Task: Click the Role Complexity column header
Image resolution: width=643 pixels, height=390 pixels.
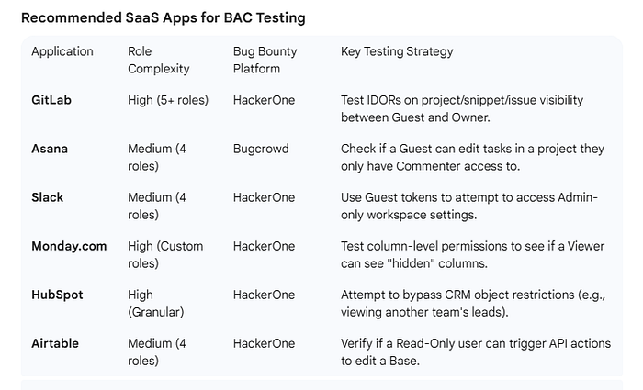Action: coord(159,60)
